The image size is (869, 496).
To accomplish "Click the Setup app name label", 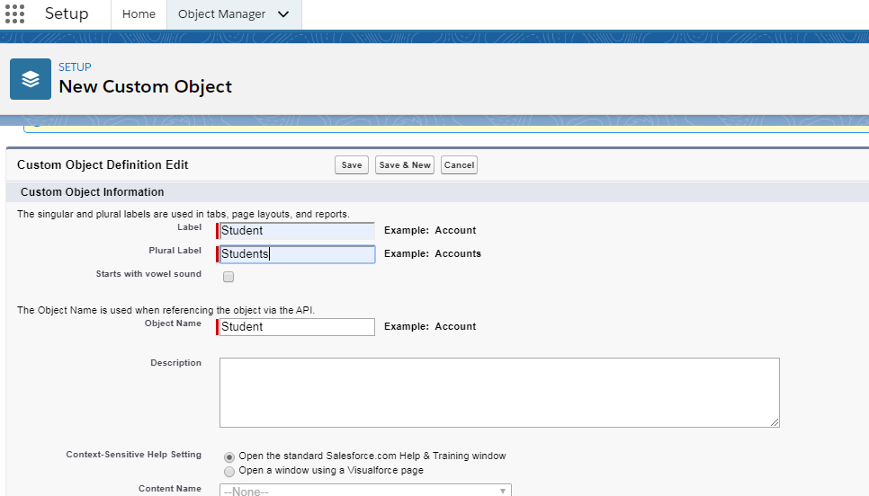I will (67, 14).
